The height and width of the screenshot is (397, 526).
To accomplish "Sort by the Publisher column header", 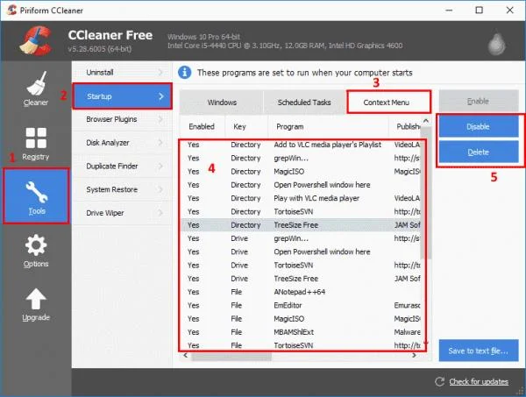I will click(404, 127).
